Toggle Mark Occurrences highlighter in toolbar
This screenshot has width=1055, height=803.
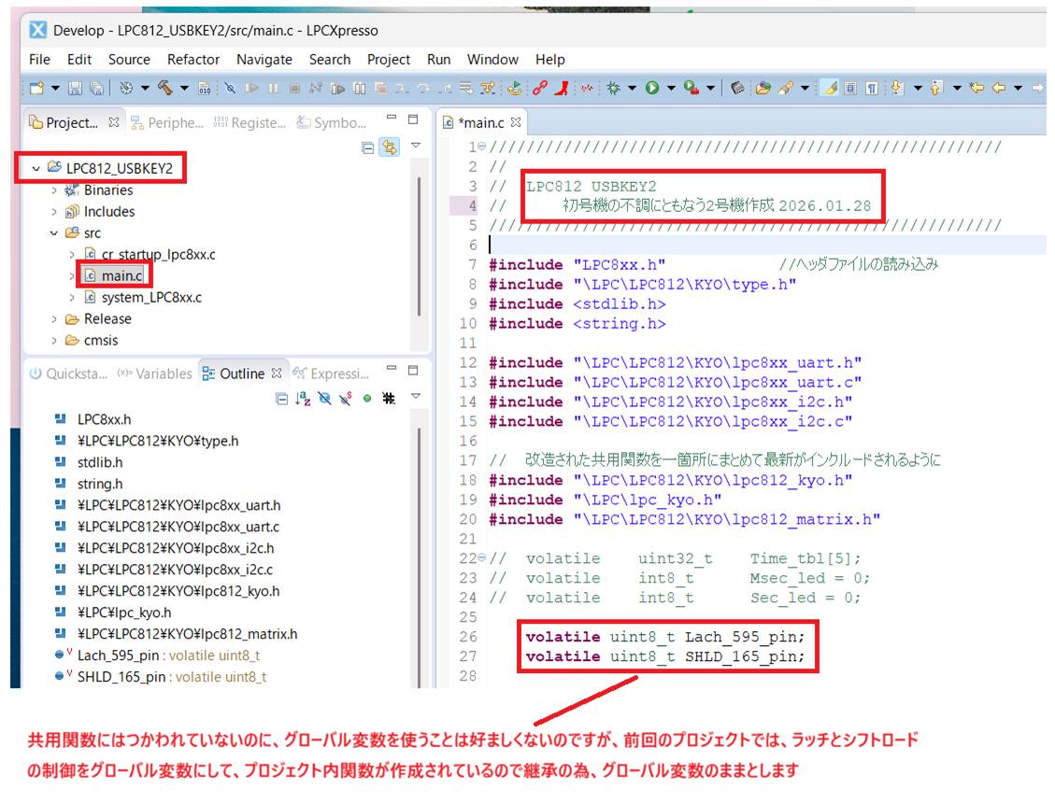click(x=828, y=88)
